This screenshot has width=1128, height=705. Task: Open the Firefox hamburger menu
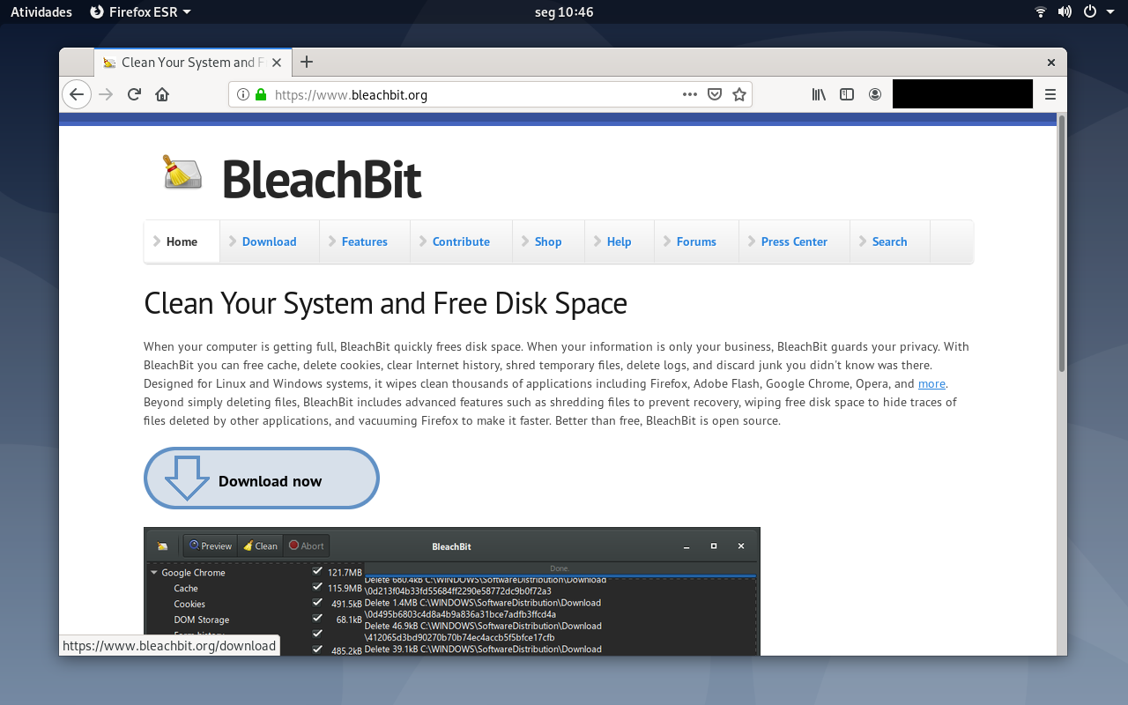(1050, 94)
